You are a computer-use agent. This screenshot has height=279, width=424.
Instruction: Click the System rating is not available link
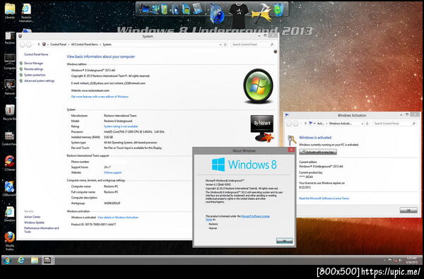(121, 126)
